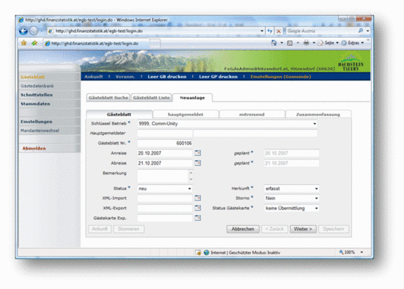Open the Status Gästekarte dropdown

(x=316, y=208)
